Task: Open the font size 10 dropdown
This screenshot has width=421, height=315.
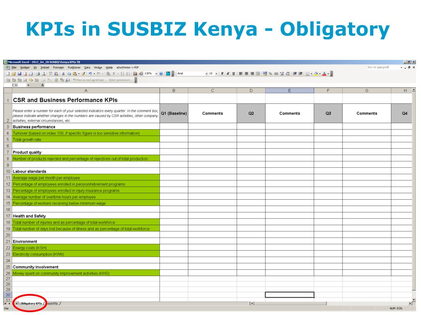Action: click(x=216, y=74)
